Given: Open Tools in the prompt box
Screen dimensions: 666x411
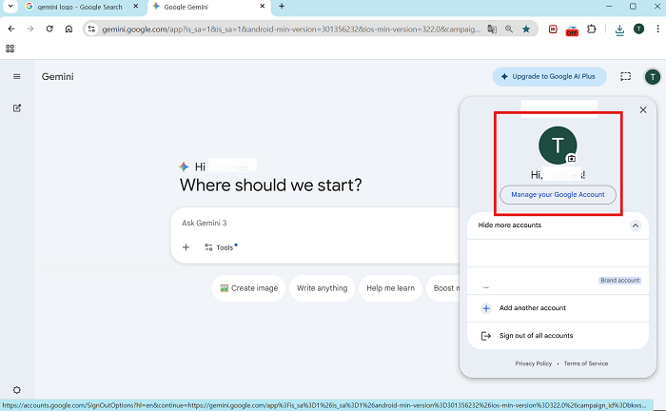Looking at the screenshot, I should (x=221, y=247).
